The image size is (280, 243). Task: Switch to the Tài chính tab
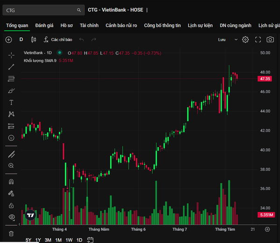89,26
